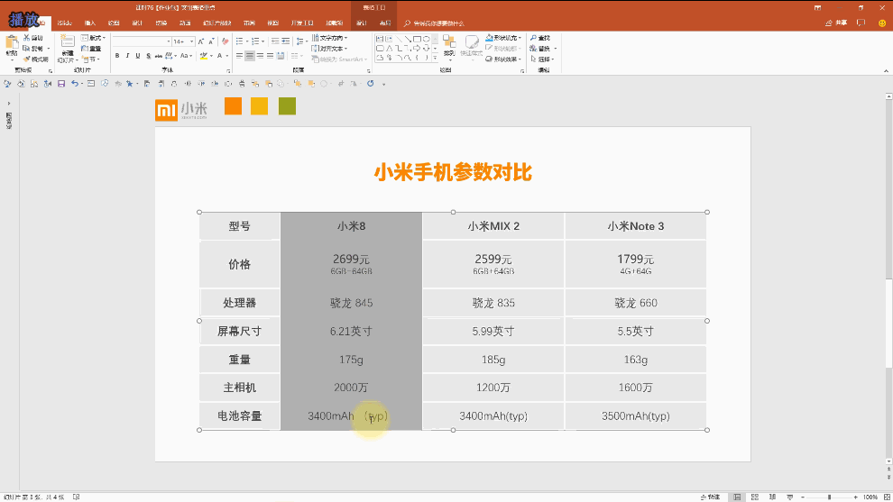Select the oval shape in shapes gallery
The width and height of the screenshot is (893, 502).
click(427, 39)
